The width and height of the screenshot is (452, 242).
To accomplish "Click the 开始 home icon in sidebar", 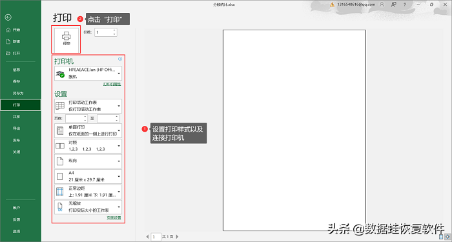I will click(8, 30).
